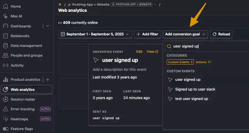This screenshot has width=249, height=133.
Task: Click the Notebooks sidebar icon
Action: coord(5,36)
